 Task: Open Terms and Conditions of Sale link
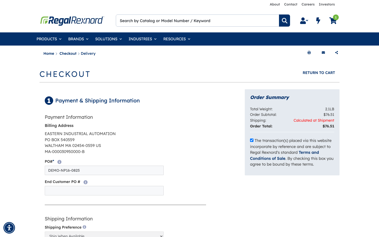pos(285,155)
